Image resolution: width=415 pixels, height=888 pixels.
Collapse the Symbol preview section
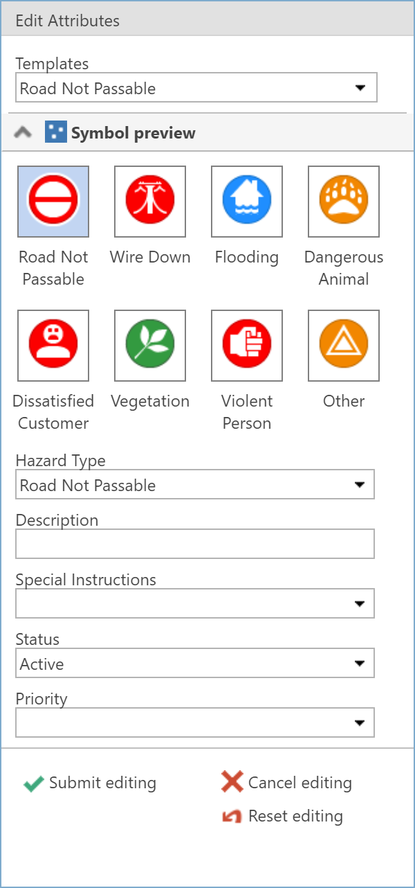point(22,132)
